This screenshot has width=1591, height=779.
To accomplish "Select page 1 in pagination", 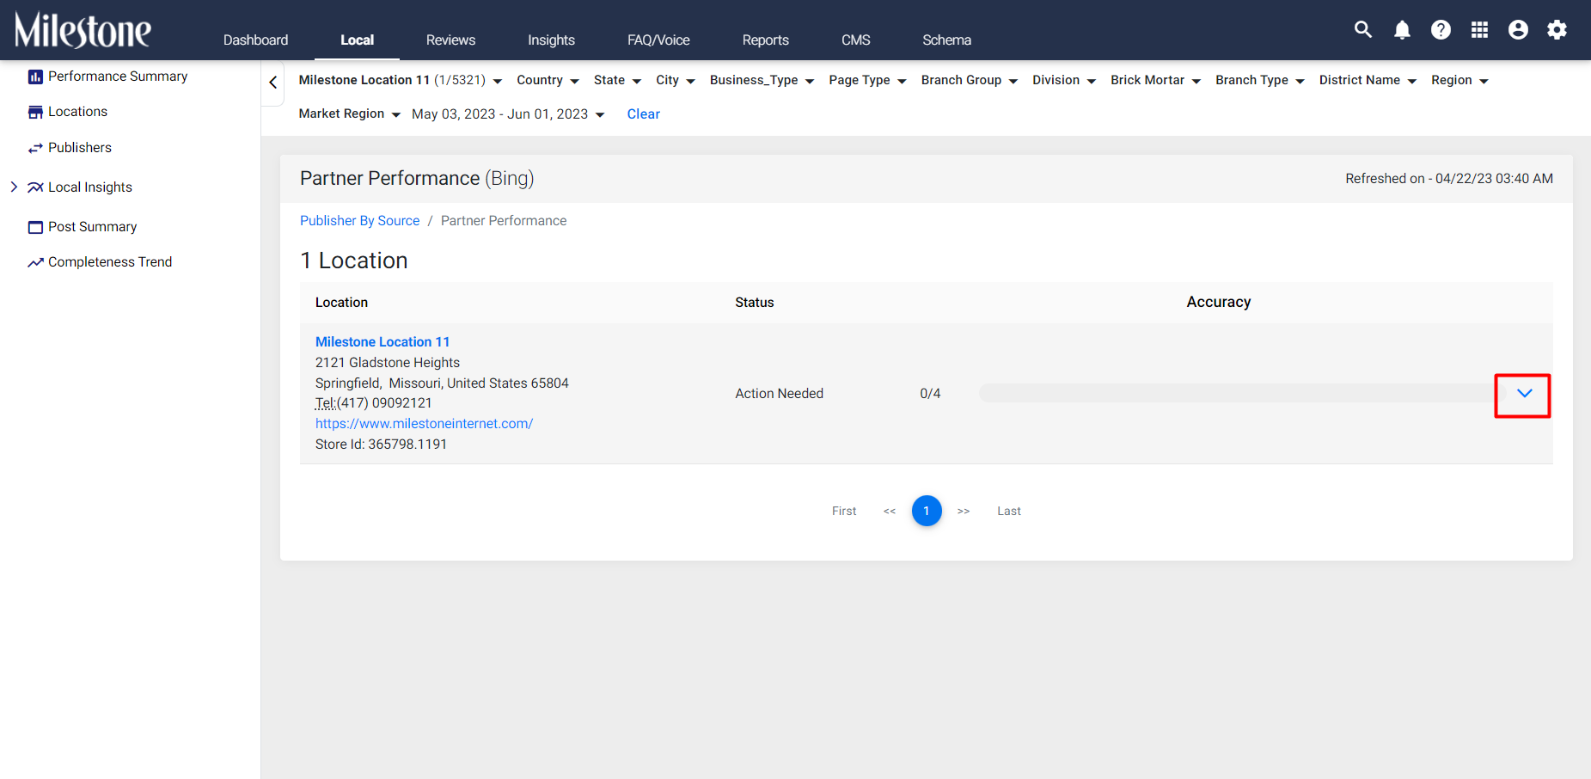I will click(927, 511).
